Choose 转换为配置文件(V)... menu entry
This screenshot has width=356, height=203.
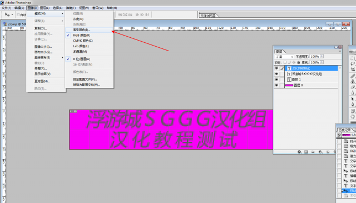tap(89, 85)
